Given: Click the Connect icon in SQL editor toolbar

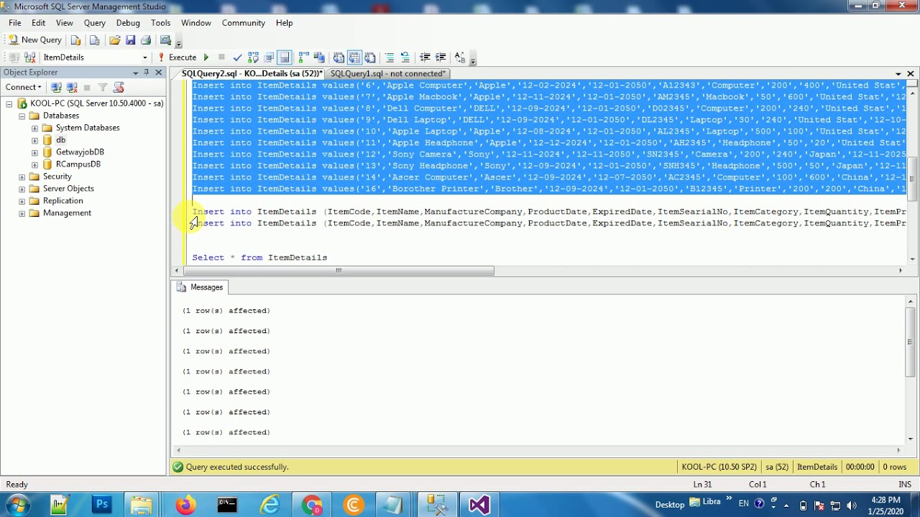Looking at the screenshot, I should (x=14, y=57).
